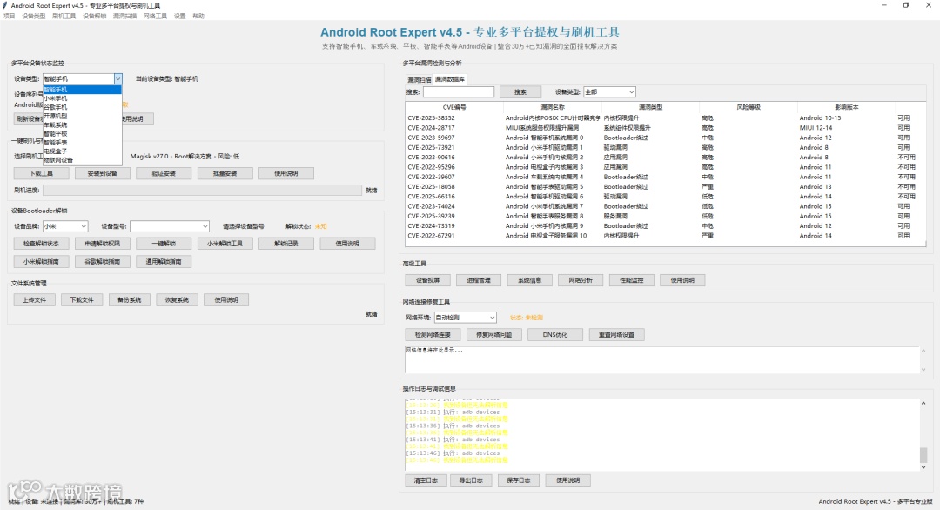Select 电视盒子 from the dropdown list
This screenshot has height=510, width=940.
click(x=82, y=151)
